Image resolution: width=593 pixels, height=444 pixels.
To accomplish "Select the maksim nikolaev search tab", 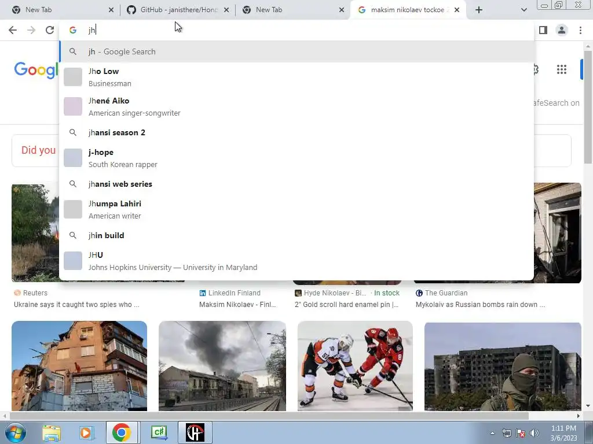I will click(x=408, y=10).
